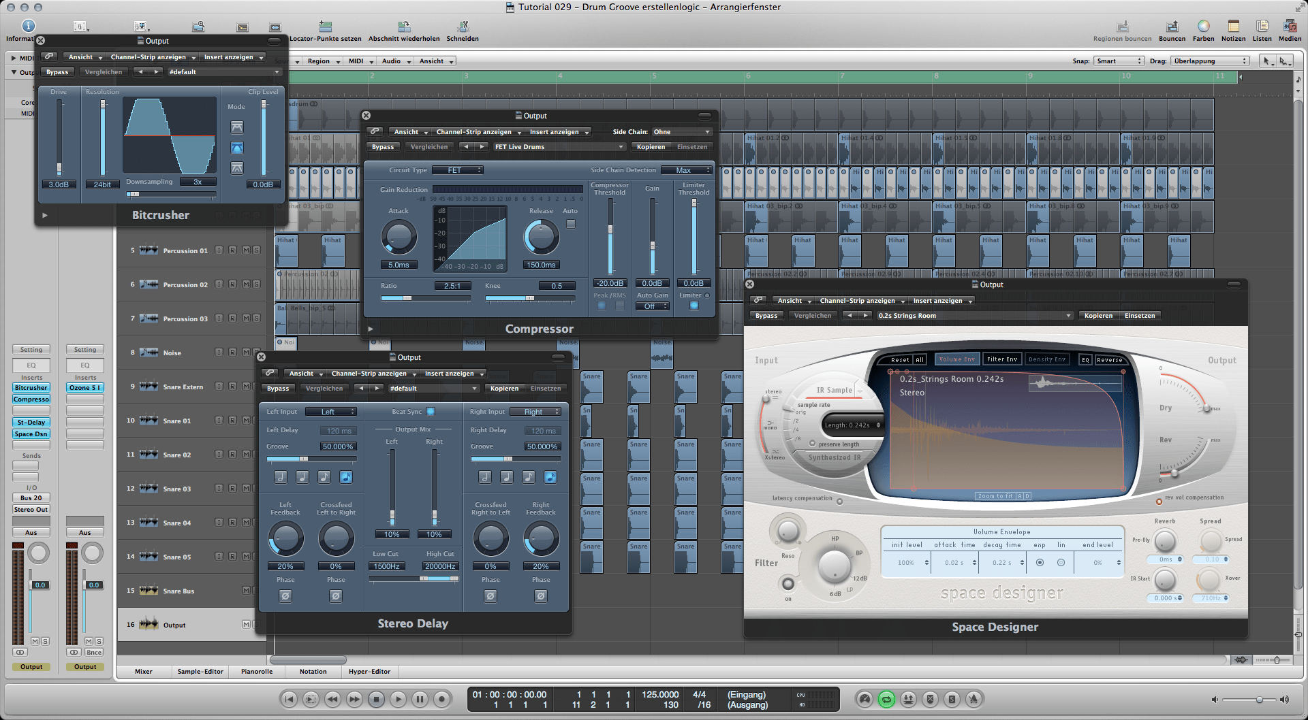Screen dimensions: 1308x720
Task: Open the Snap Smart dropdown
Action: click(1119, 61)
